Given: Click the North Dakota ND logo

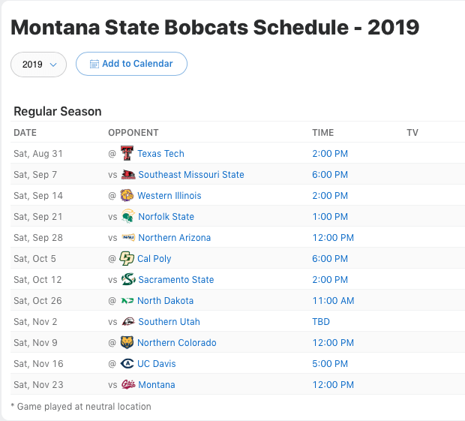Looking at the screenshot, I should pyautogui.click(x=127, y=300).
